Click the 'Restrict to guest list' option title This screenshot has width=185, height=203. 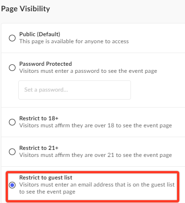pos(46,178)
